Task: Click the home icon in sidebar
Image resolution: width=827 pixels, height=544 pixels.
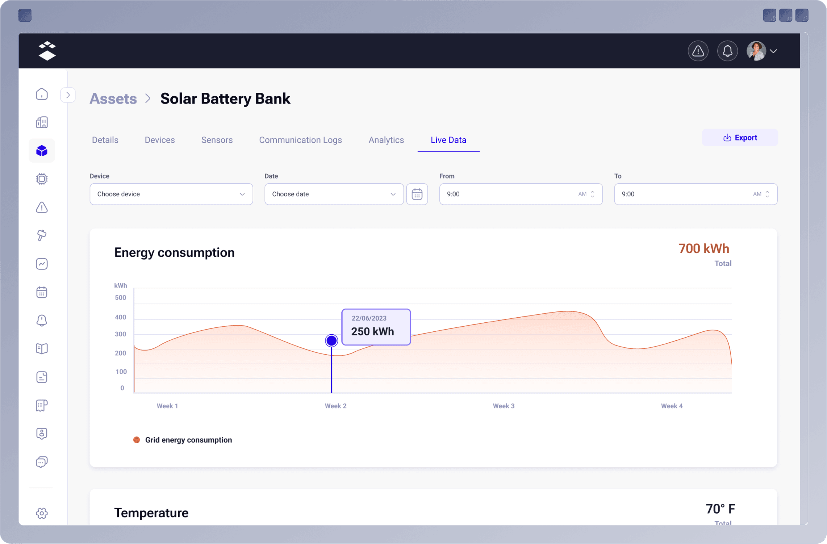Action: [42, 94]
